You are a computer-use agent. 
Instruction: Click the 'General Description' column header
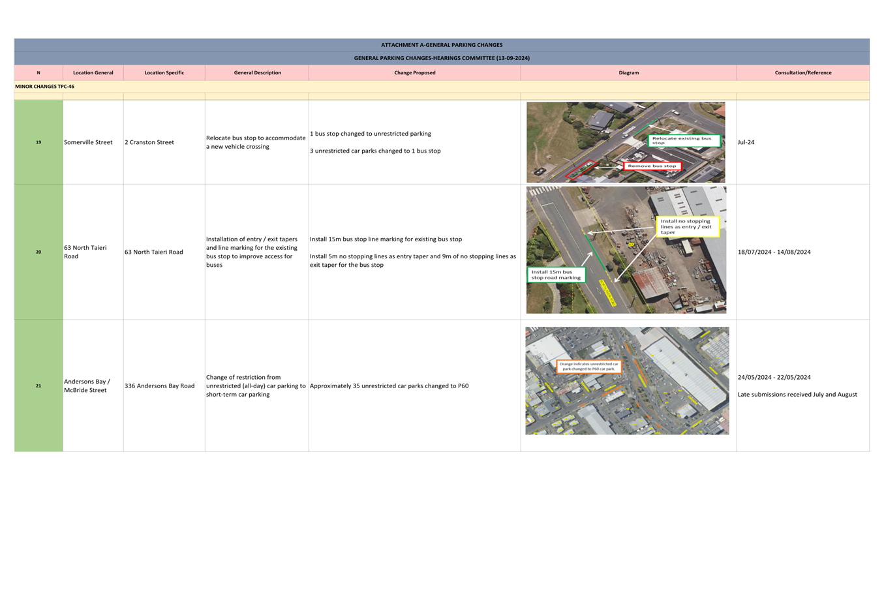257,72
